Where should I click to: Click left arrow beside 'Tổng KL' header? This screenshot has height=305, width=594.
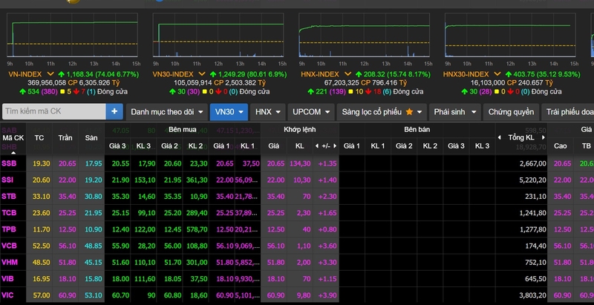[499, 138]
